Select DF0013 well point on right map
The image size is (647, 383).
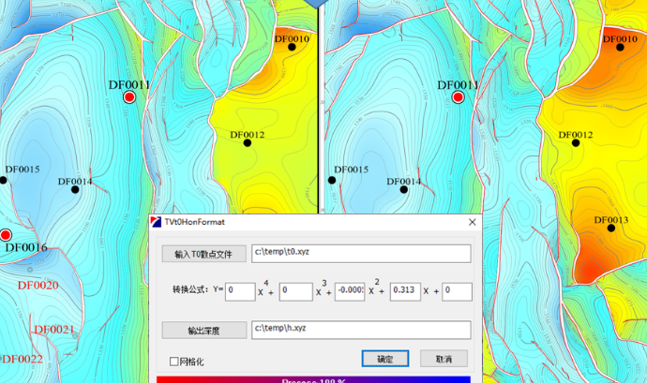coord(609,231)
